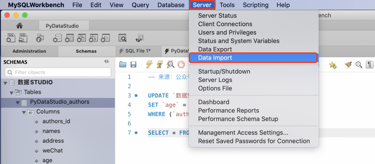The height and width of the screenshot is (164, 375).
Task: Click the new SQL tab icon
Action: point(11,38)
